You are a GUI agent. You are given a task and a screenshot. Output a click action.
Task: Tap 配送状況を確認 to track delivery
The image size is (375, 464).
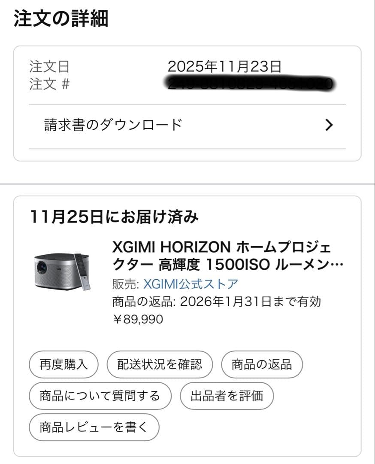[x=160, y=365]
